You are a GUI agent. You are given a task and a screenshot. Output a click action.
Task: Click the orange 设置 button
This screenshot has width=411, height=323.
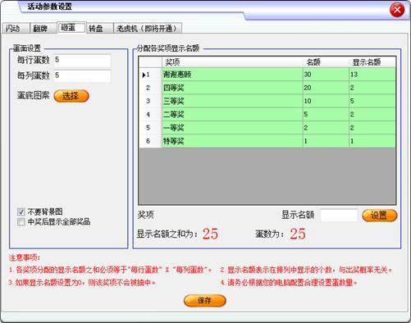[379, 216]
